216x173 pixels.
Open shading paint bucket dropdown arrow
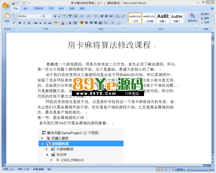pos(115,23)
